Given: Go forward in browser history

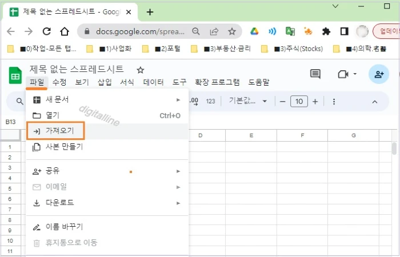Looking at the screenshot, I should (29, 31).
